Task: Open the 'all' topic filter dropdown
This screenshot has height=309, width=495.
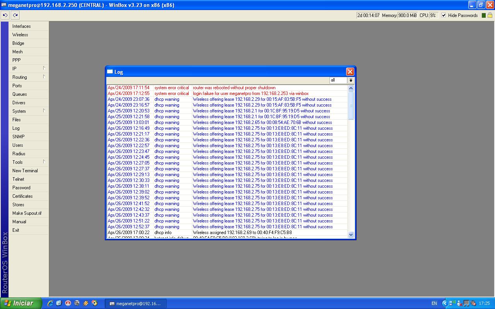Action: (x=351, y=80)
